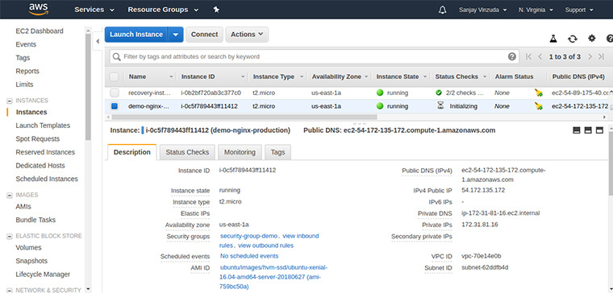Open Spot Requests in sidebar
The height and width of the screenshot is (293, 613).
point(38,139)
